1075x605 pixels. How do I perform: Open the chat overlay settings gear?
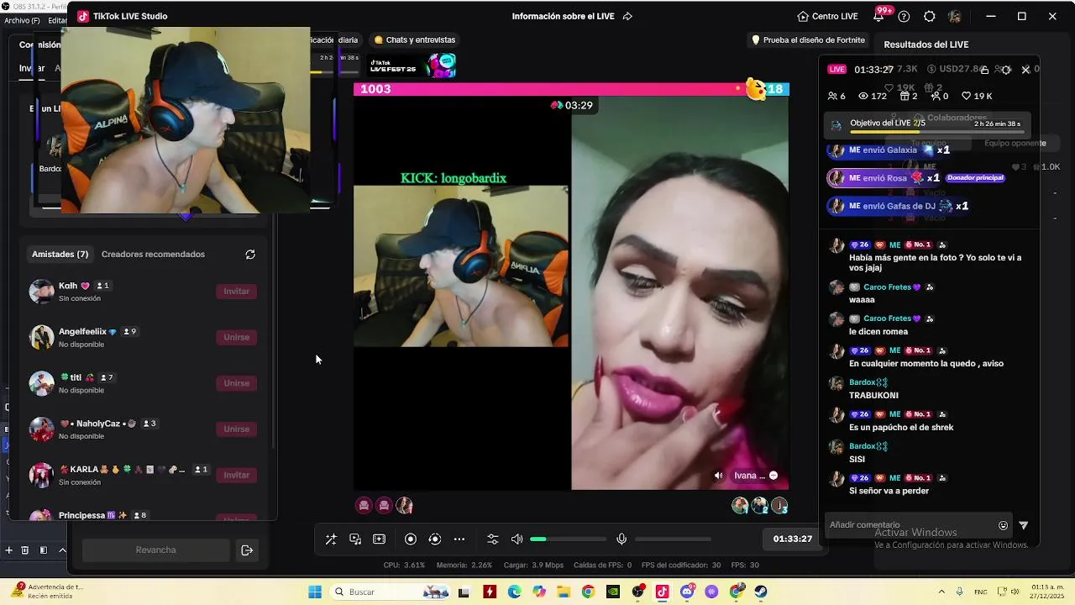(x=1006, y=70)
